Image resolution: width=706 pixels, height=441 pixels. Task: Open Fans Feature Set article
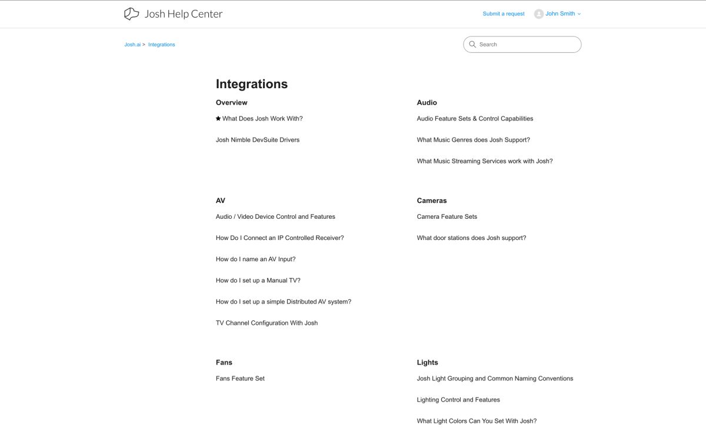coord(240,379)
